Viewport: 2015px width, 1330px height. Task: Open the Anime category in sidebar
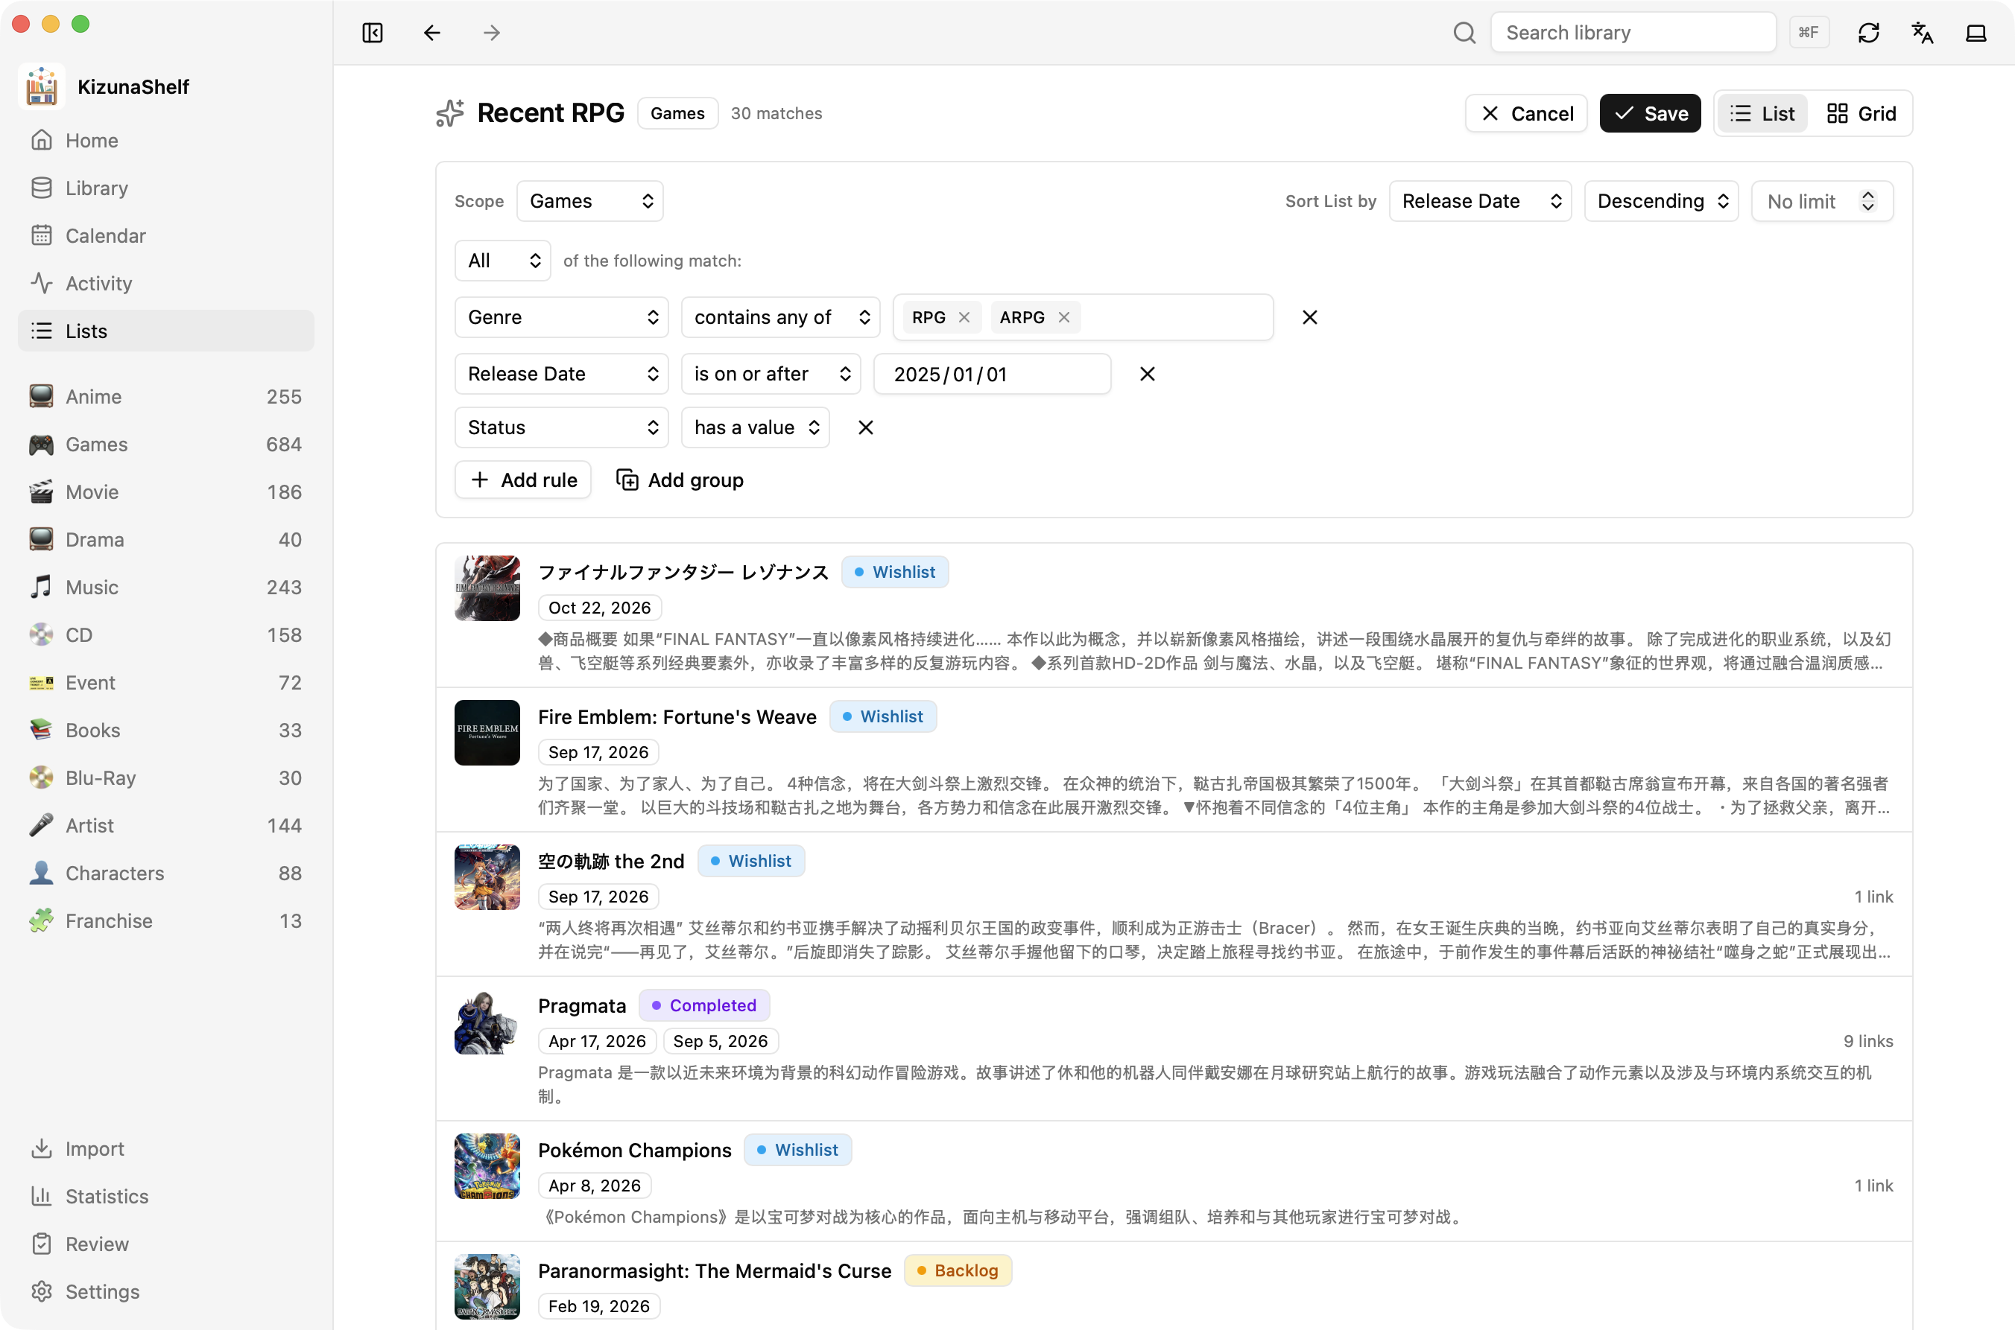pyautogui.click(x=165, y=396)
